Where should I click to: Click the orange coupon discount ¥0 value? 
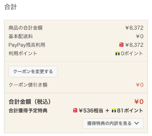point(140,85)
